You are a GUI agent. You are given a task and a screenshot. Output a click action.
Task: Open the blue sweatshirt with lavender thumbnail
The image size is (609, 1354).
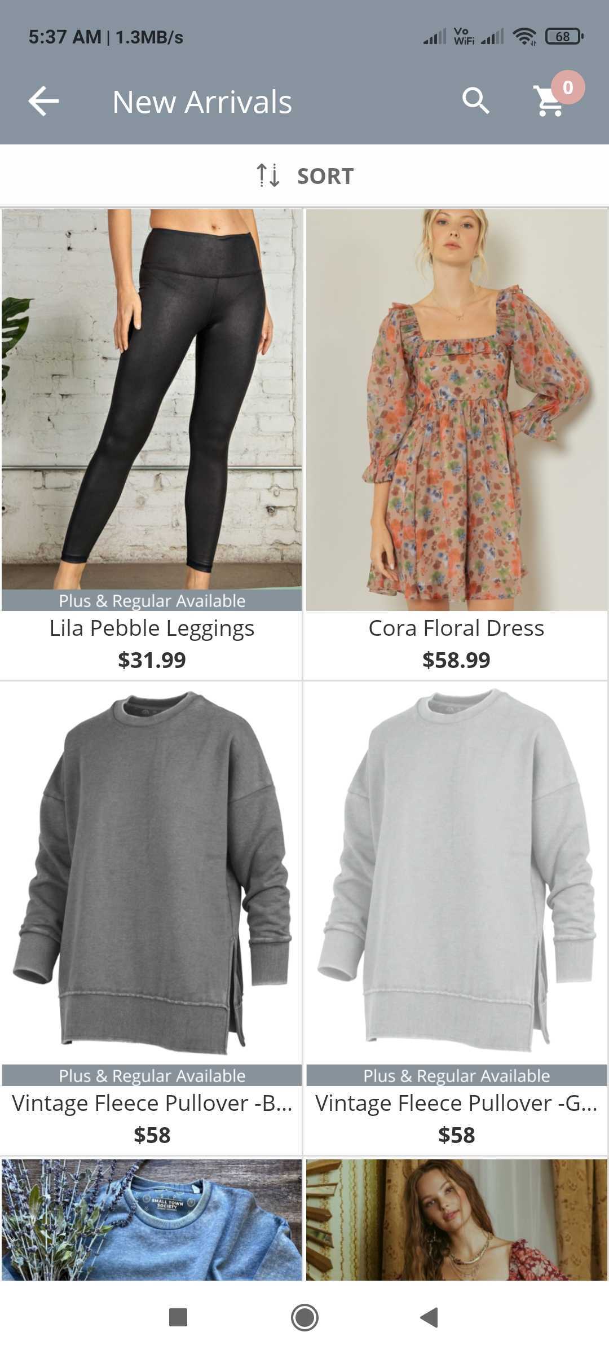click(152, 1220)
